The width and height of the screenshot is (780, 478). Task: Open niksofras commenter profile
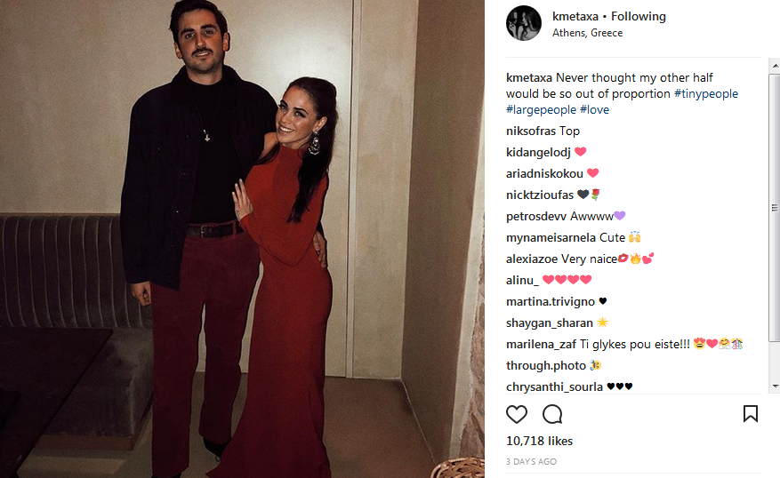click(531, 131)
